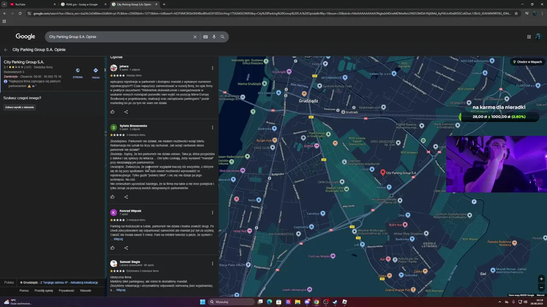
Task: Like Konrad Więcek's review
Action: pos(112,248)
